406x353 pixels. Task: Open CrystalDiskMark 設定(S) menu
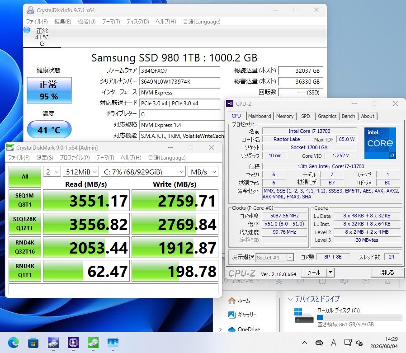pyautogui.click(x=45, y=158)
